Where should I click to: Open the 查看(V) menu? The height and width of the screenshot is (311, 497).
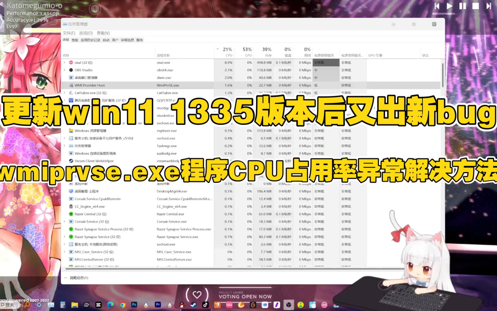coord(103,33)
